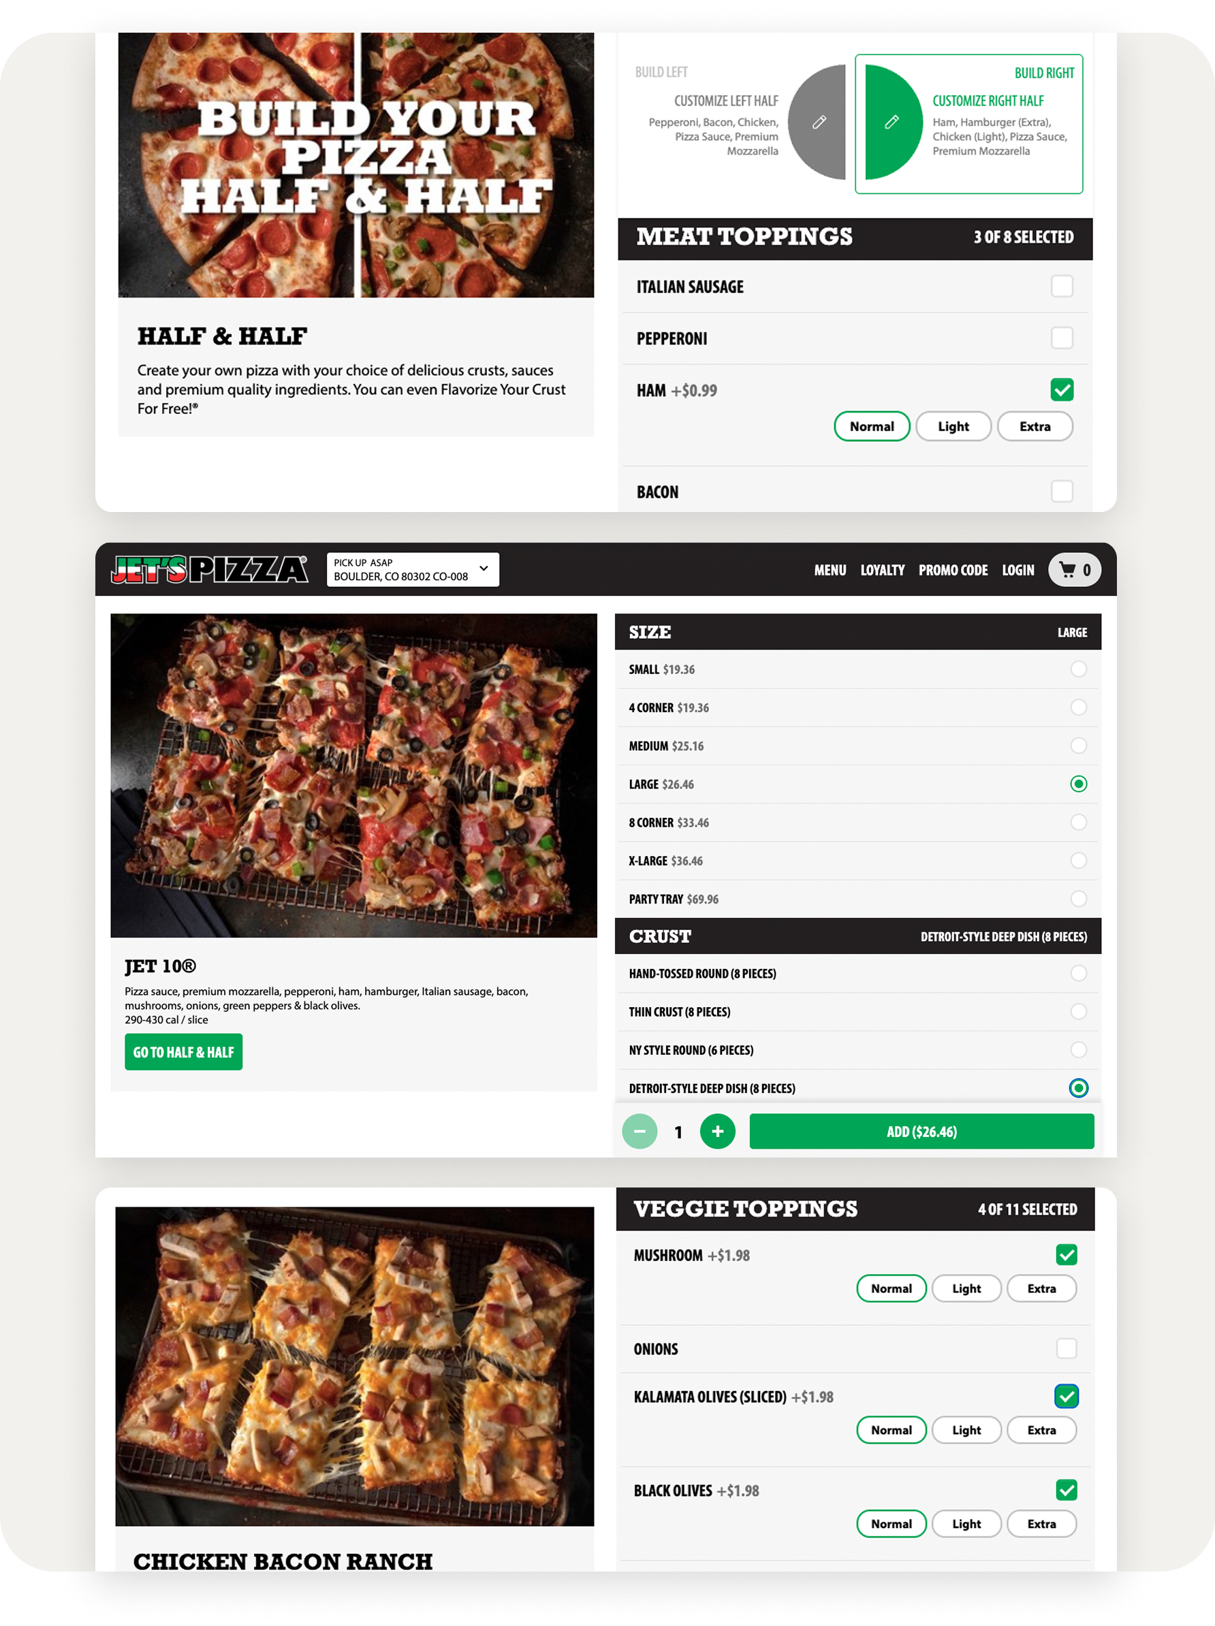The image size is (1215, 1626).
Task: Select the X-Large size radio button
Action: (x=1078, y=860)
